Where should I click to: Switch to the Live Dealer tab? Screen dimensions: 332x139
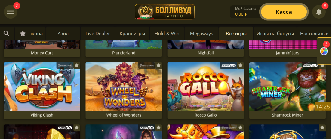point(98,33)
